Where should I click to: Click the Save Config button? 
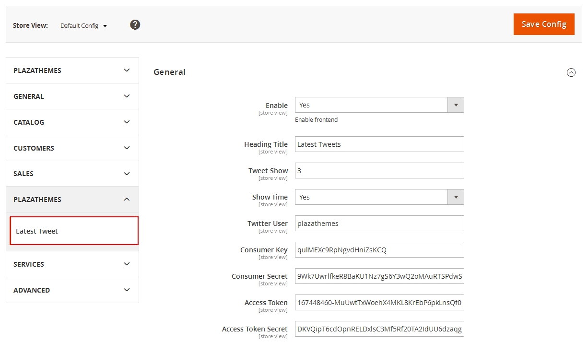[543, 24]
